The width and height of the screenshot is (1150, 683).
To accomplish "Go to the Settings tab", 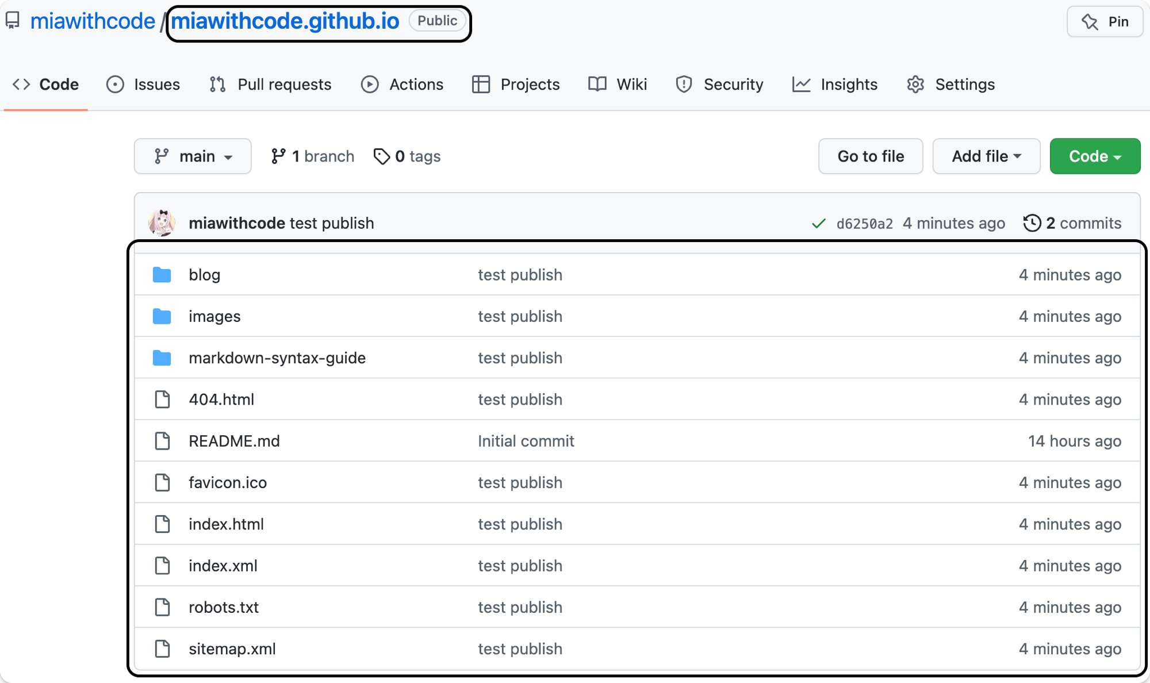I will pos(951,85).
